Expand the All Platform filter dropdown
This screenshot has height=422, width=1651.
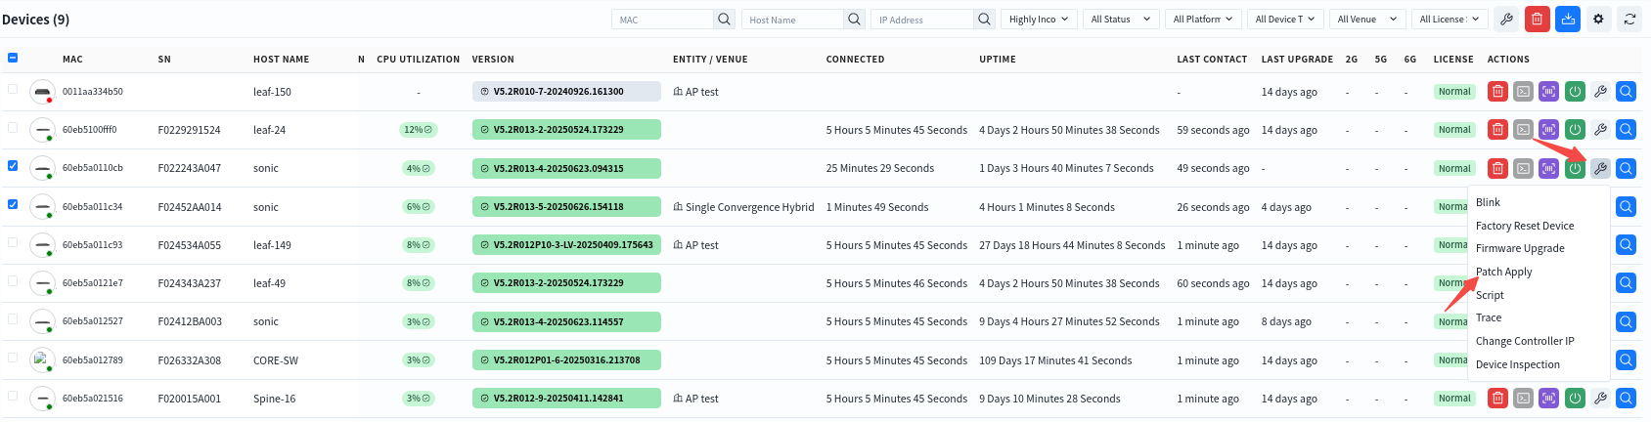[1203, 19]
